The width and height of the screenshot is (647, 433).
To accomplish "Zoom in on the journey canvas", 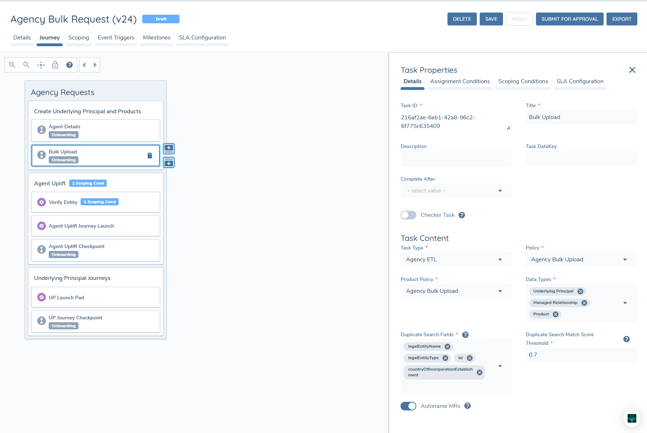I will tap(12, 65).
